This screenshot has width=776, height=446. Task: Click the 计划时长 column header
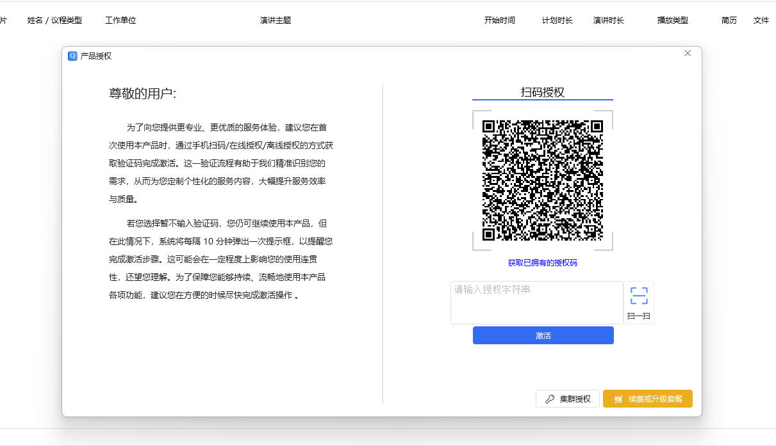coord(557,20)
